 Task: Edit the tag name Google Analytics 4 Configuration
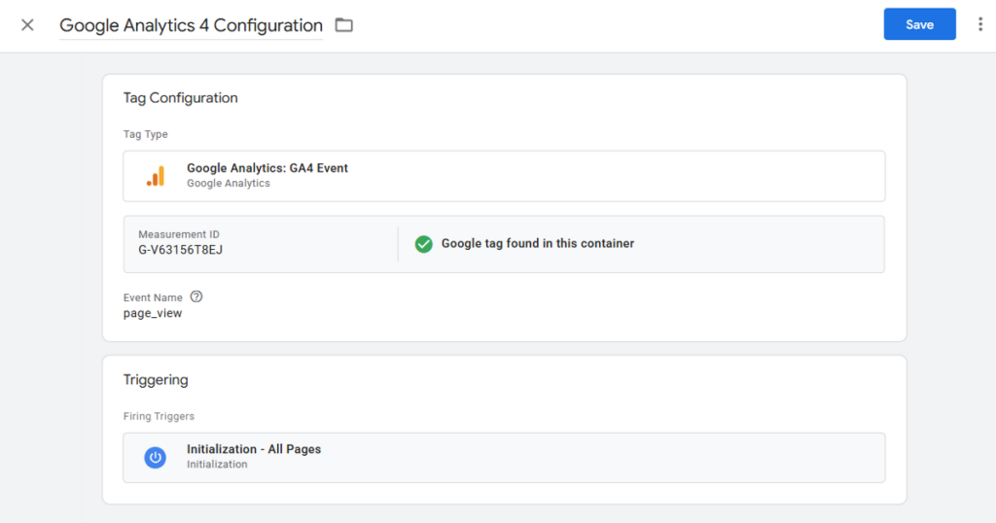click(x=191, y=25)
